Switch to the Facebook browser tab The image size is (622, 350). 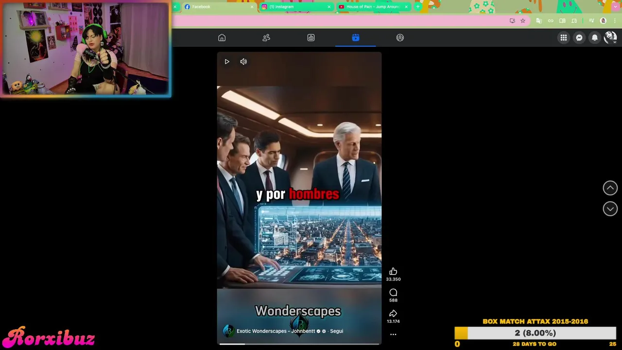(x=219, y=7)
